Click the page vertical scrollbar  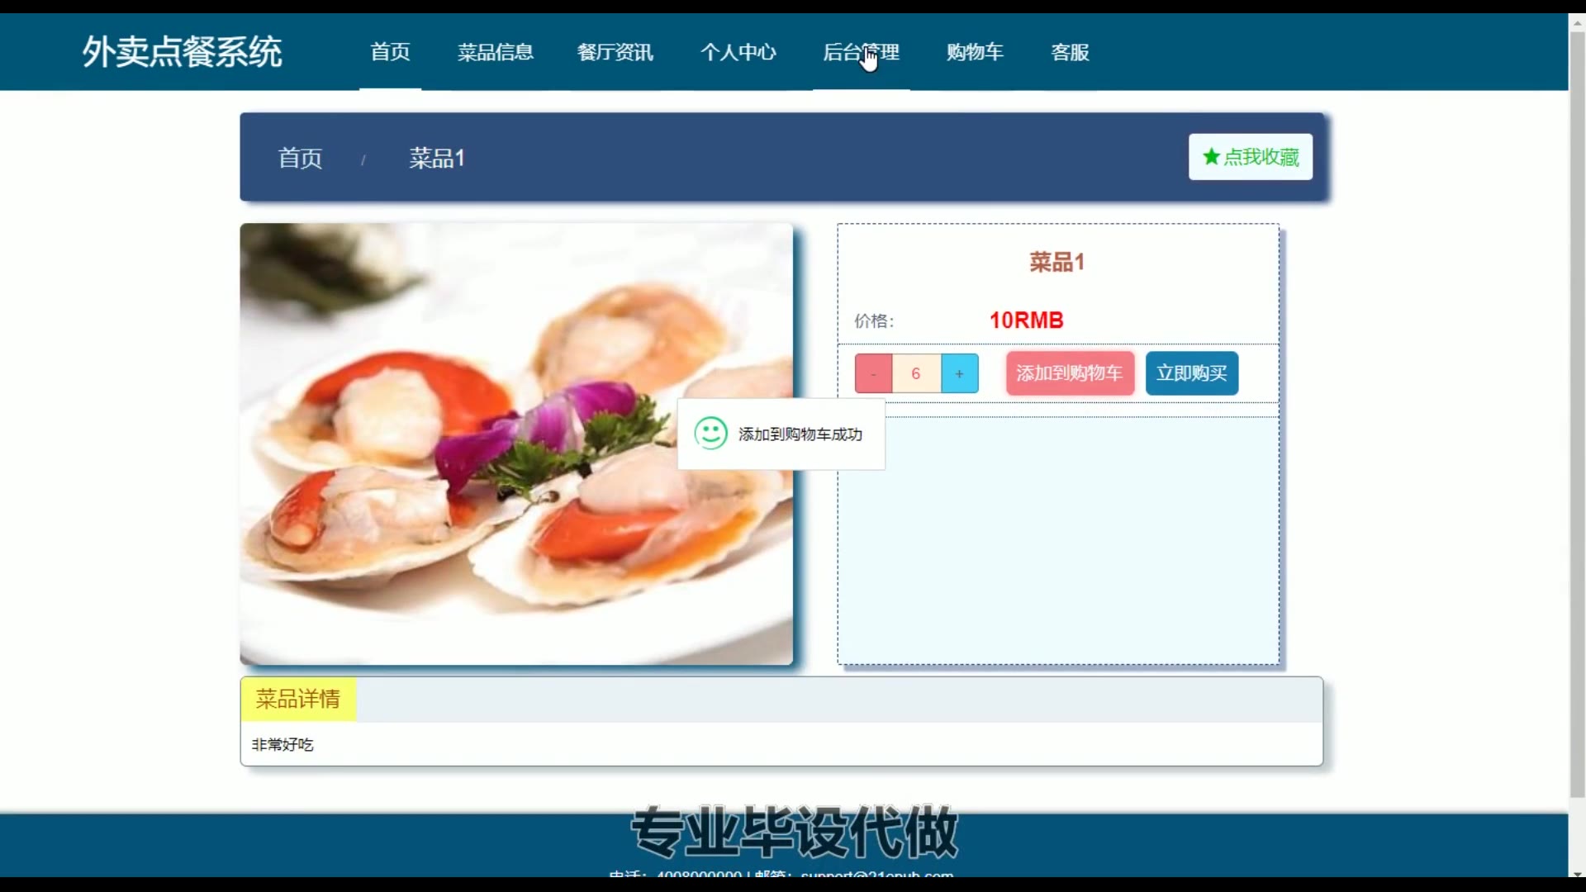[x=1576, y=413]
